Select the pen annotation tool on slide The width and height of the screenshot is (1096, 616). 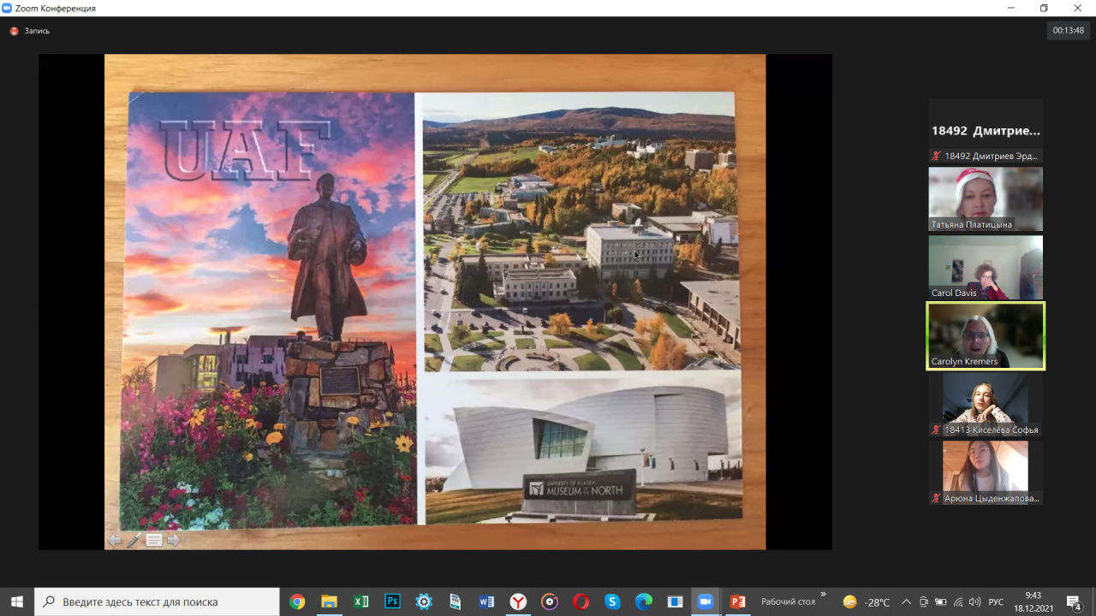[x=134, y=540]
